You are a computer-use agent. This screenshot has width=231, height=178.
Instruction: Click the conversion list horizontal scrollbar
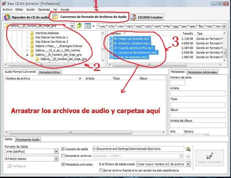71,133
